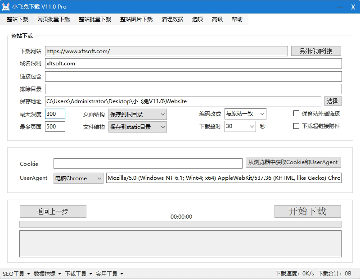Expand the 下载超时 timeout dropdown
Viewport: 360px width, 279px height.
pos(240,126)
